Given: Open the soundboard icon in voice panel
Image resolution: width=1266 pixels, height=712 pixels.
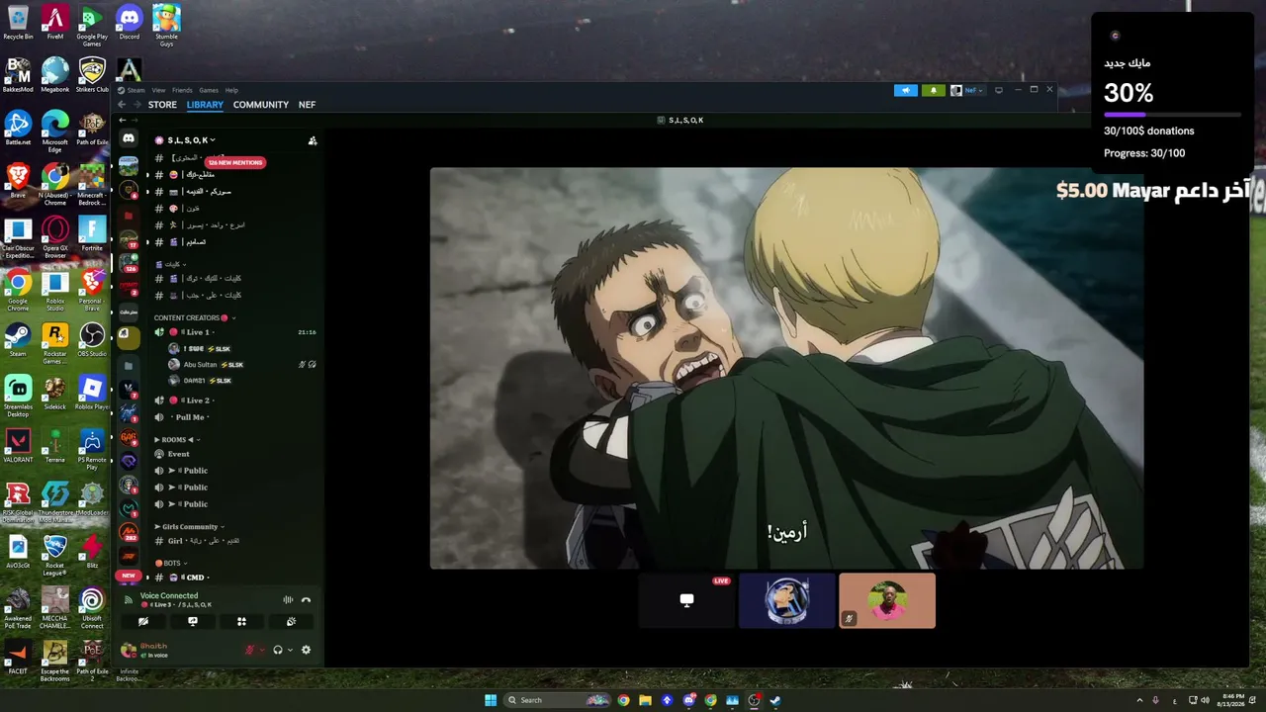Looking at the screenshot, I should pos(291,622).
